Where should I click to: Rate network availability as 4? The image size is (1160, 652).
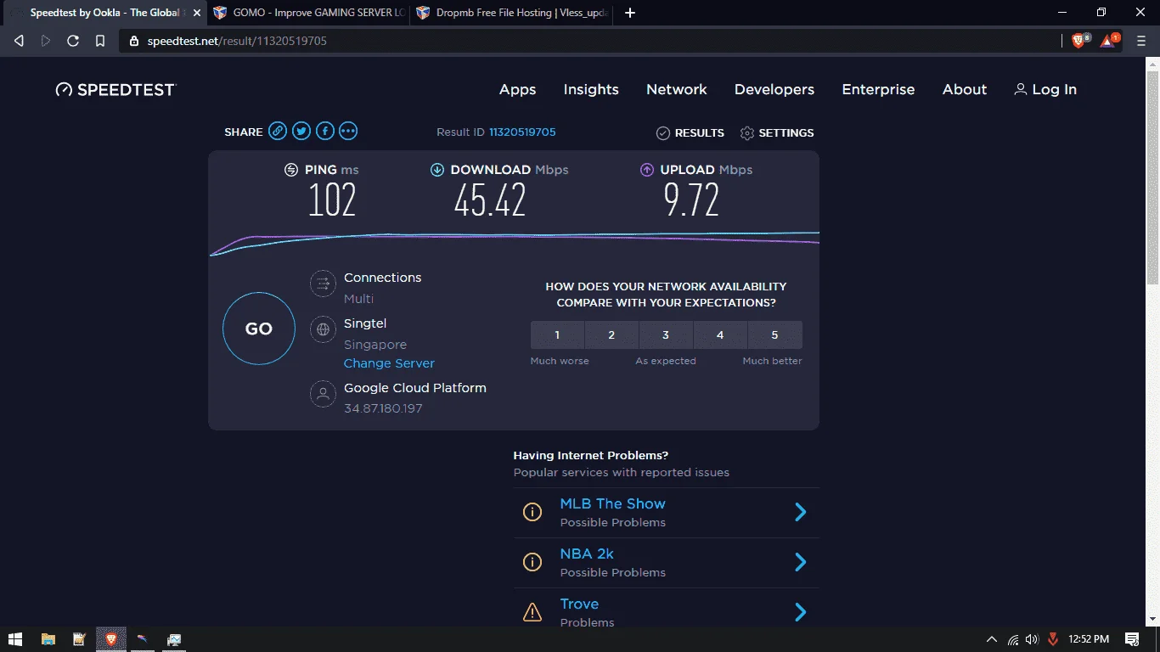[720, 334]
